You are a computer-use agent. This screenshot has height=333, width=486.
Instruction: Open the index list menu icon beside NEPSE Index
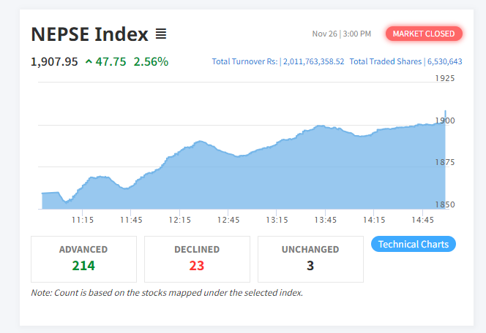tap(161, 34)
